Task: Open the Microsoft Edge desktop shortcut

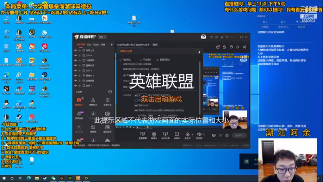Action: coord(6,77)
